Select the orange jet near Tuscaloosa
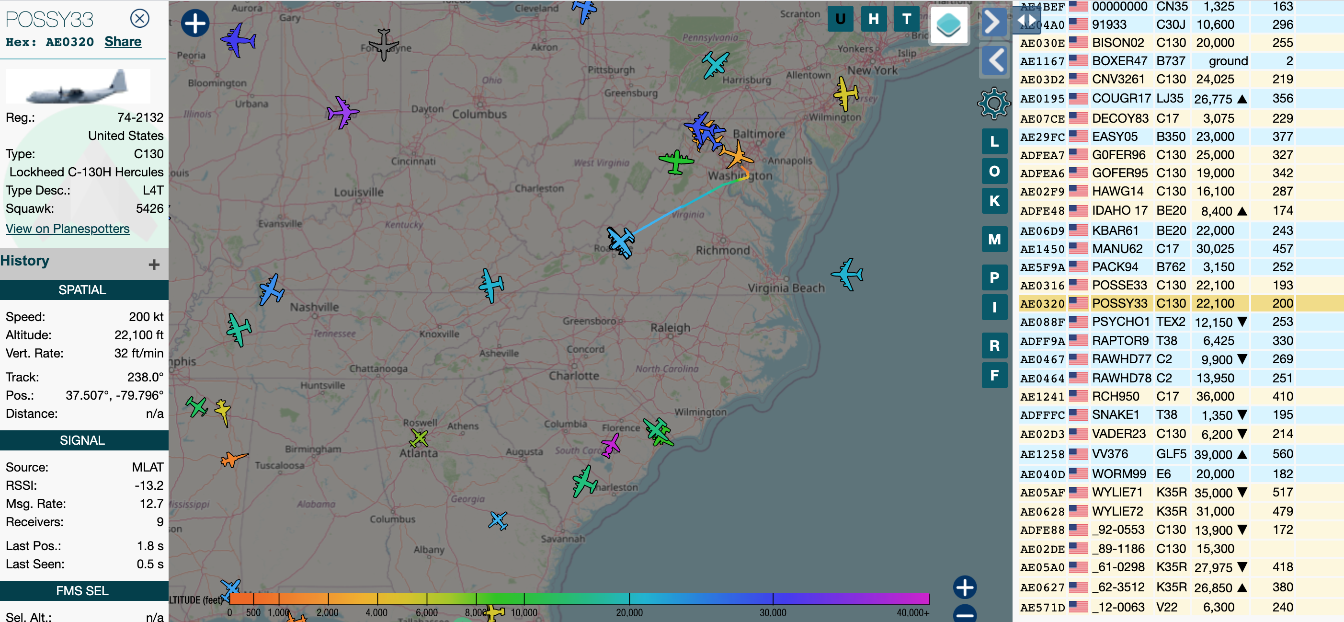Viewport: 1344px width, 622px height. pos(233,459)
